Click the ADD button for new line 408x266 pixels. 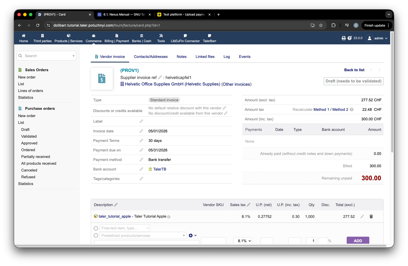358,240
